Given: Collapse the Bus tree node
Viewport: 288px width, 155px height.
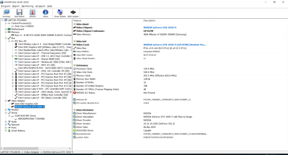Looking at the screenshot, I should [x=6, y=38].
